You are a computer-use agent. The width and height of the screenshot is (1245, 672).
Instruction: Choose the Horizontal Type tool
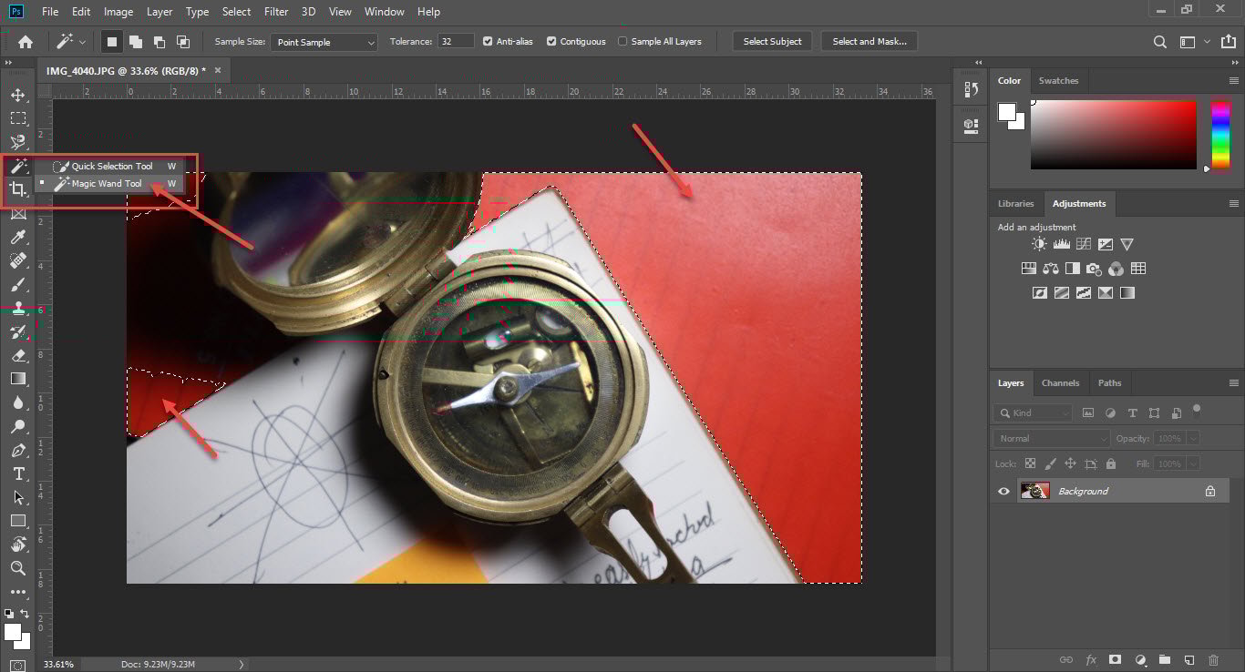click(x=18, y=473)
